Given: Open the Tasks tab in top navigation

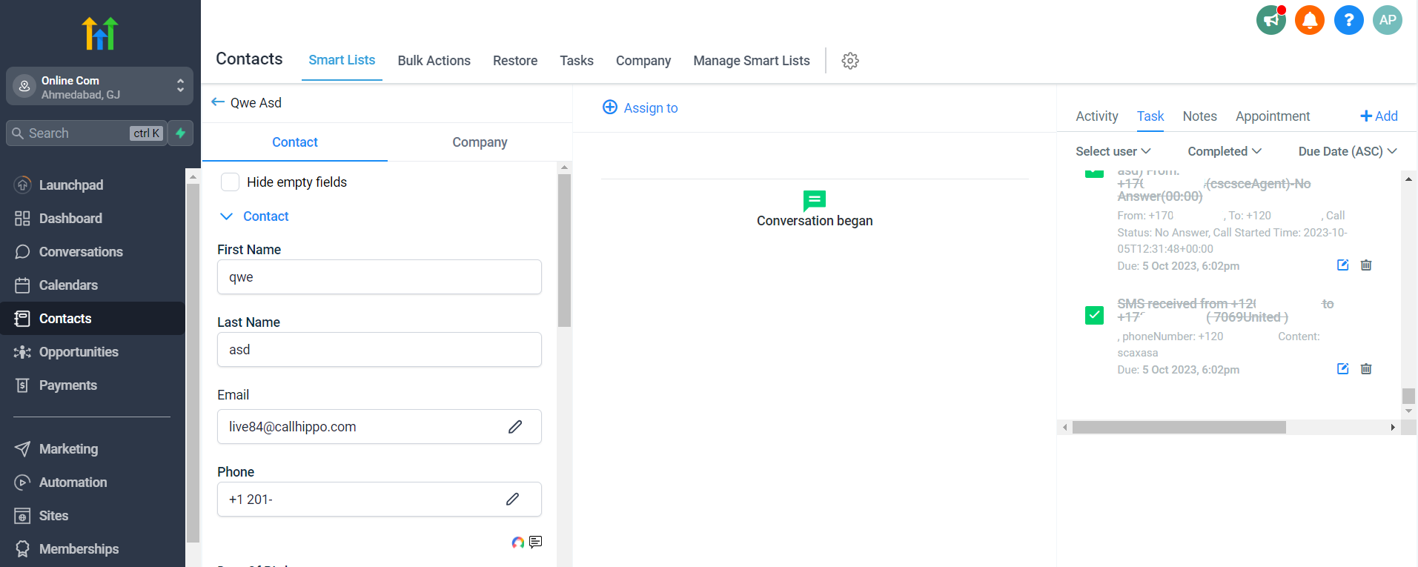Looking at the screenshot, I should coord(577,61).
